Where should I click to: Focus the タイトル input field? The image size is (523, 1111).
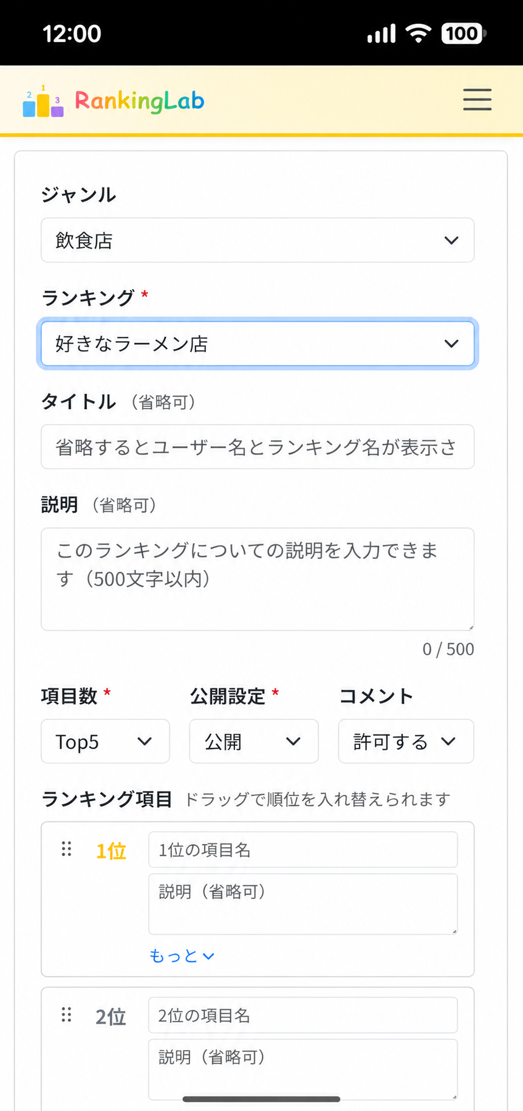tap(258, 447)
